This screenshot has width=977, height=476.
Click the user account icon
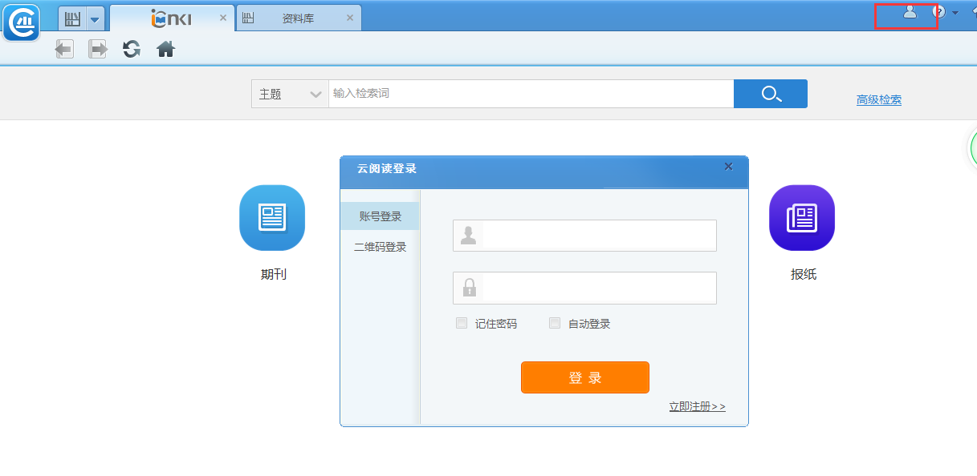coord(910,11)
